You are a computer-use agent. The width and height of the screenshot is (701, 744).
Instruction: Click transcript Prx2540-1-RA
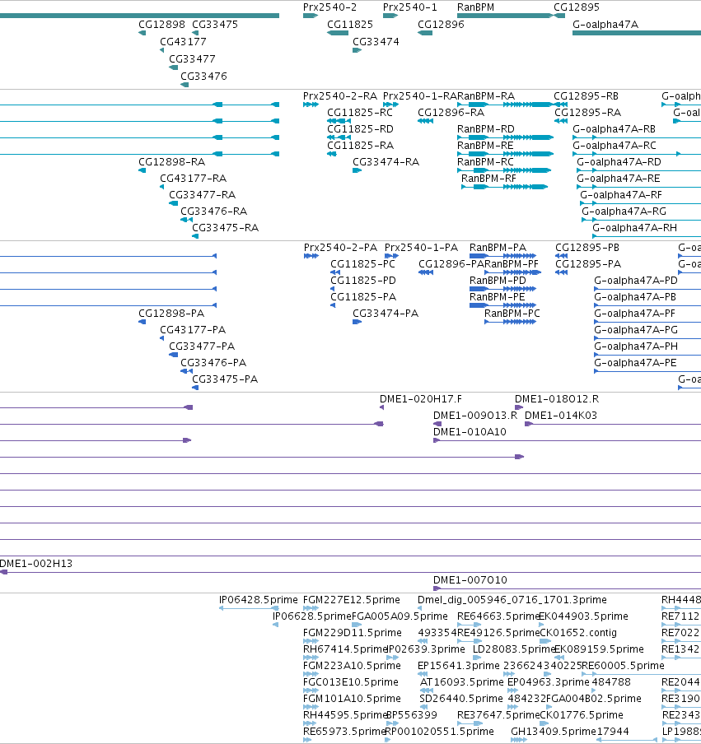tap(420, 96)
